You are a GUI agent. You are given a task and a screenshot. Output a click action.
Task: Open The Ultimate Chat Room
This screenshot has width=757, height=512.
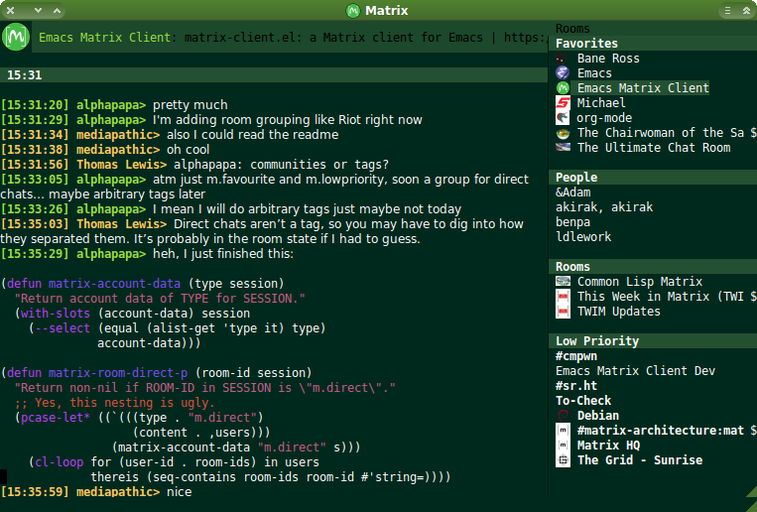(654, 148)
